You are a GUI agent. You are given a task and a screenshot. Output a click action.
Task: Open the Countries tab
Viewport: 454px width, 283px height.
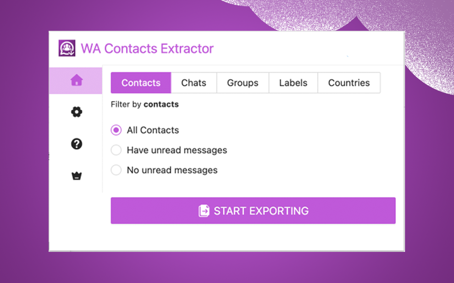point(349,82)
